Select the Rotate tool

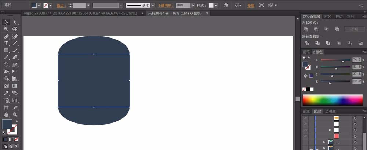(x=6, y=65)
